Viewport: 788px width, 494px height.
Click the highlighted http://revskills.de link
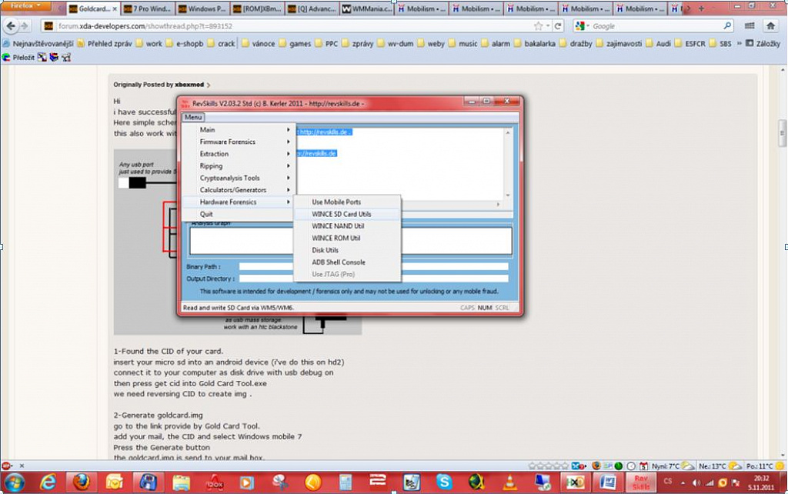(x=325, y=132)
